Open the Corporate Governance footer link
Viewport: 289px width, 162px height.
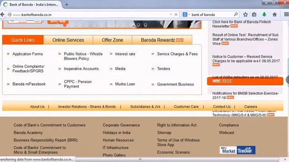(121, 125)
